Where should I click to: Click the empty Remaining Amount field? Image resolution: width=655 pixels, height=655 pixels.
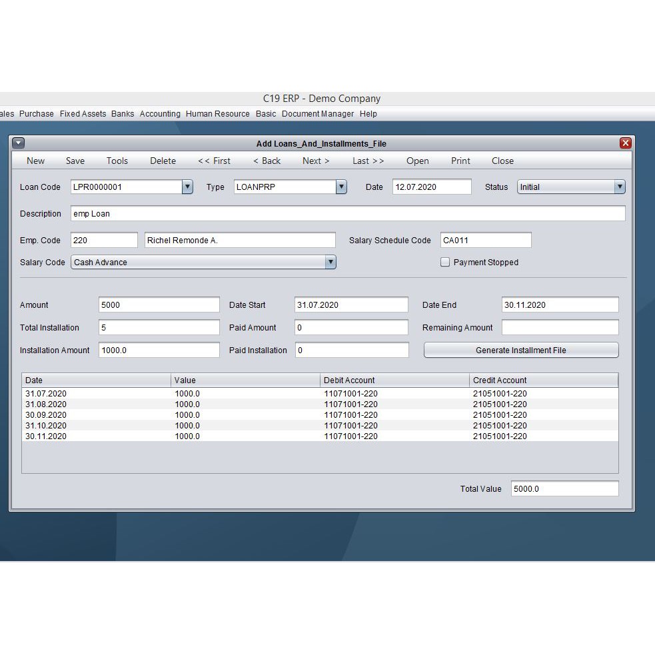click(x=560, y=328)
